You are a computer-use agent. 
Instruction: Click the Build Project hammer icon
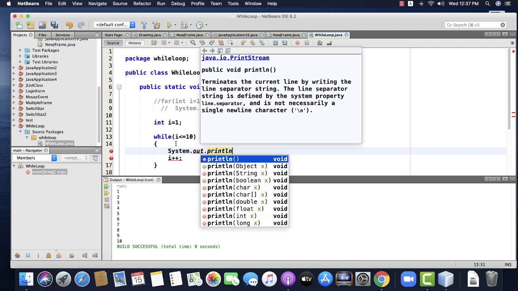pyautogui.click(x=144, y=25)
